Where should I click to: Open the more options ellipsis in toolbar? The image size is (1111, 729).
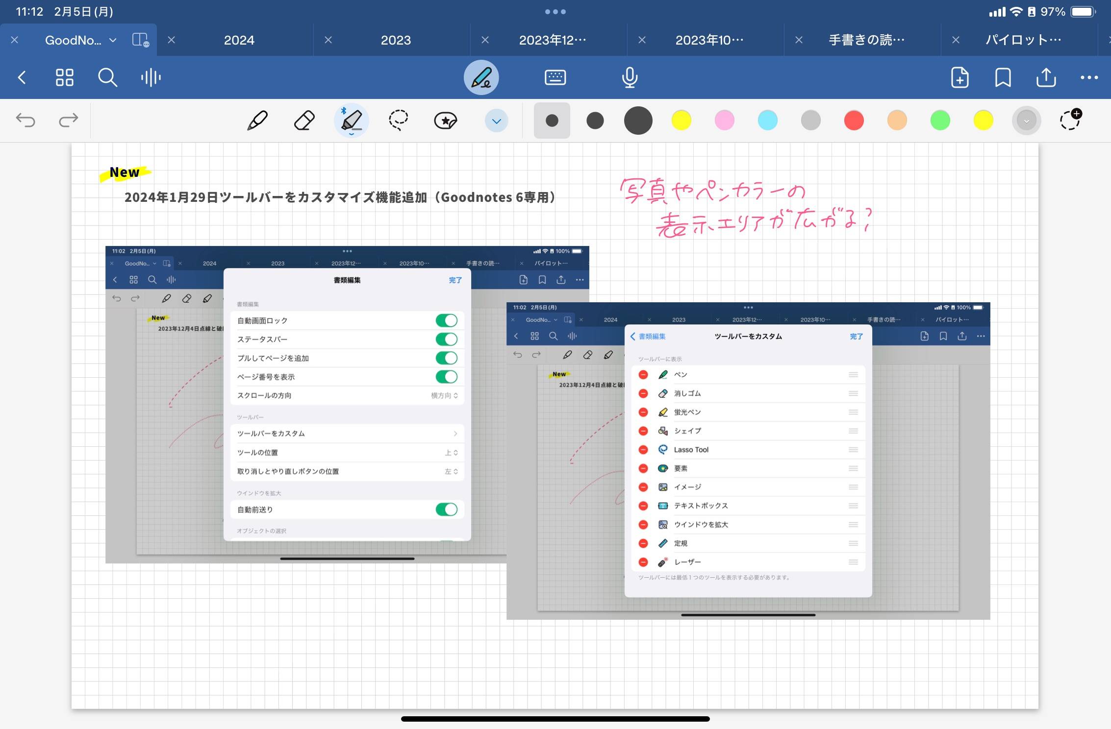click(x=1089, y=77)
